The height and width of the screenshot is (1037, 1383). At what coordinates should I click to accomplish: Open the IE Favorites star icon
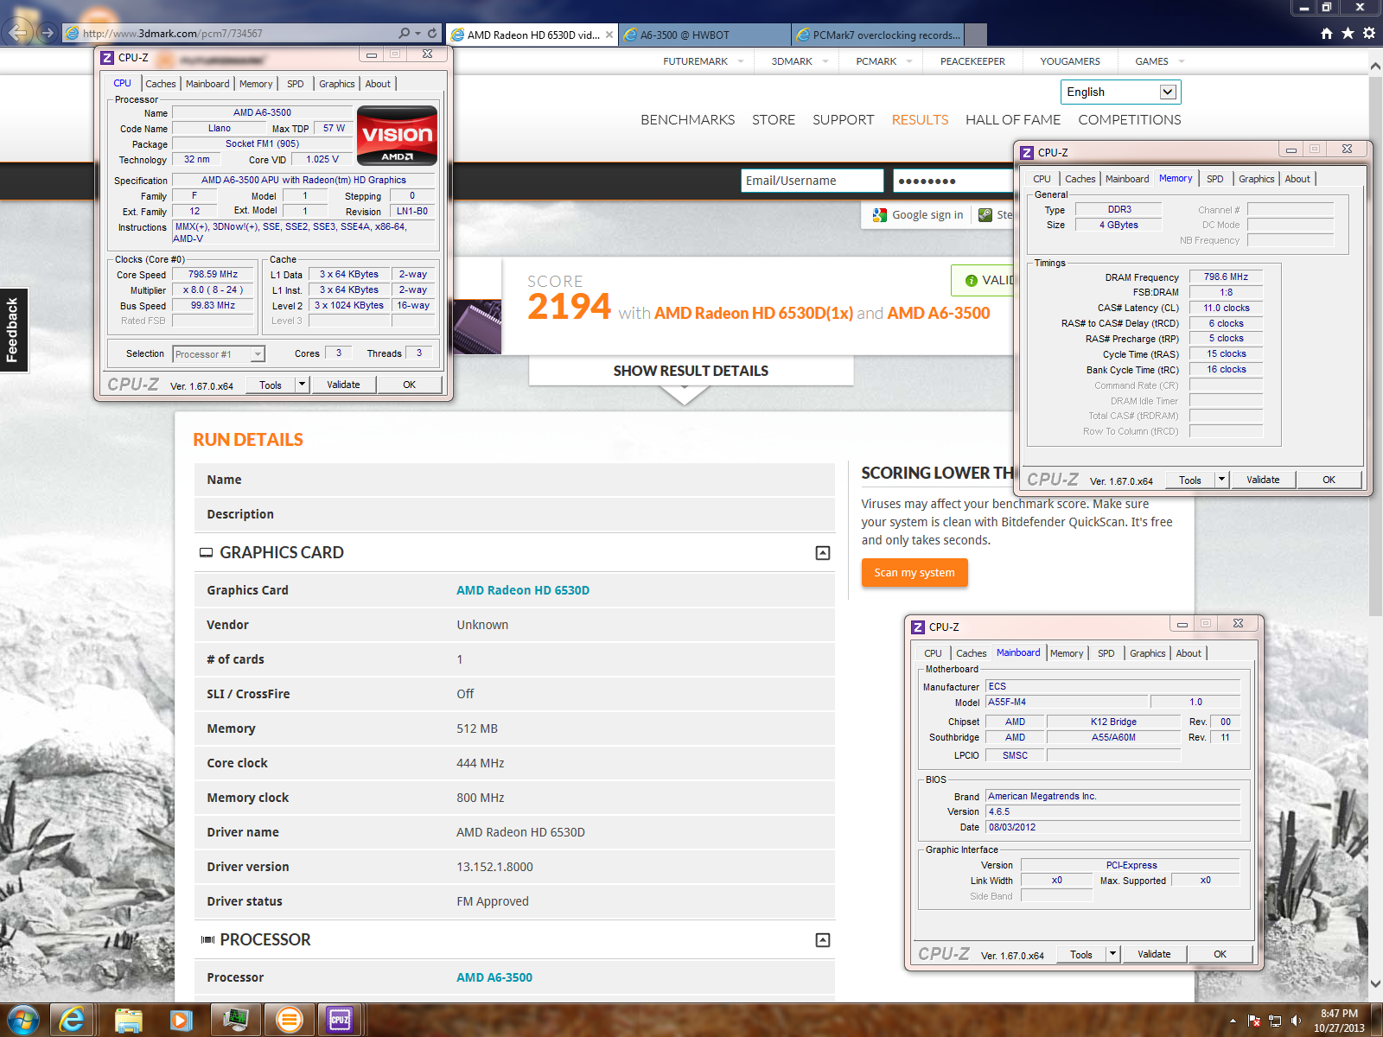click(x=1348, y=33)
